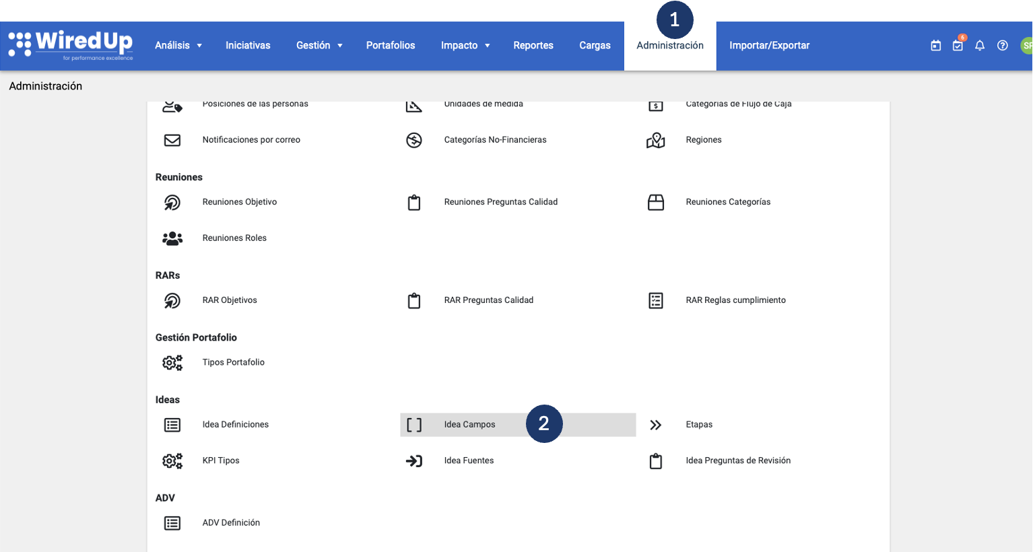
Task: Open the calendar icon in header
Action: (935, 46)
